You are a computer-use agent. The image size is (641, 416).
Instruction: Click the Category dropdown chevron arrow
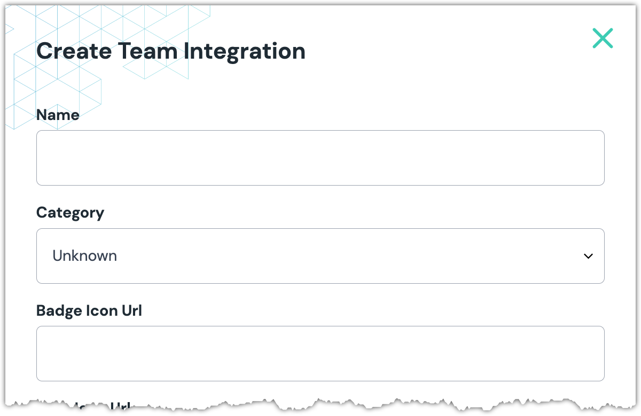[x=588, y=257]
